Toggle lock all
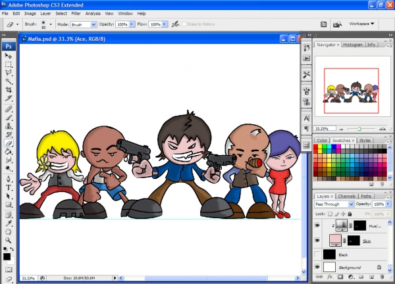This screenshot has width=395, height=284. [x=350, y=214]
